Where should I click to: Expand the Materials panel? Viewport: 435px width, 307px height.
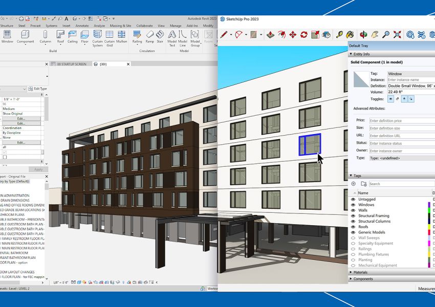click(351, 272)
